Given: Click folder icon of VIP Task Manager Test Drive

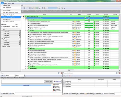Looking at the screenshot, I should (23, 16).
